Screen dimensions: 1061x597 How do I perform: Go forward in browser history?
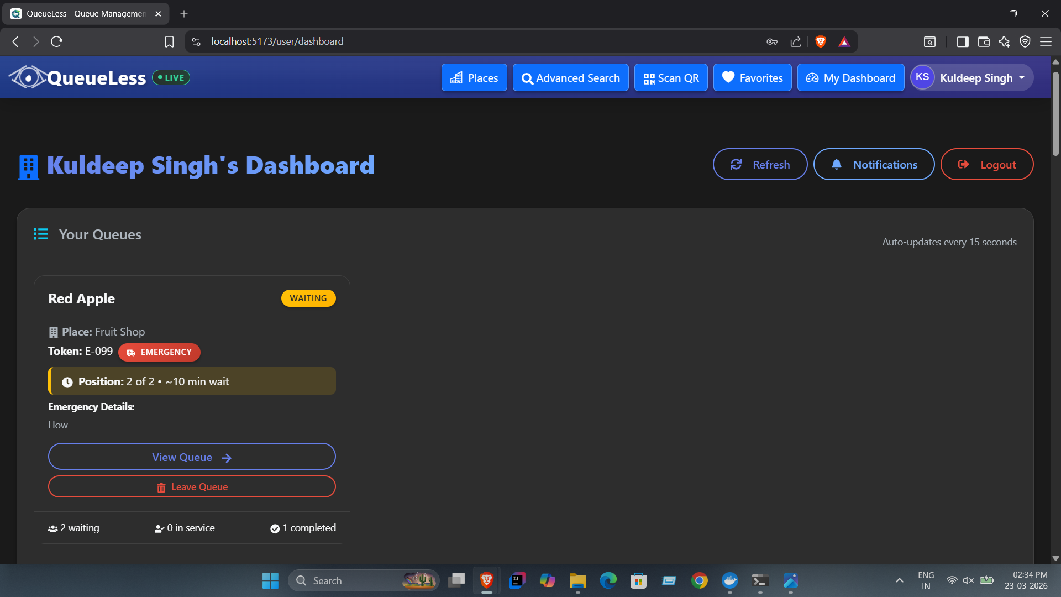[36, 41]
